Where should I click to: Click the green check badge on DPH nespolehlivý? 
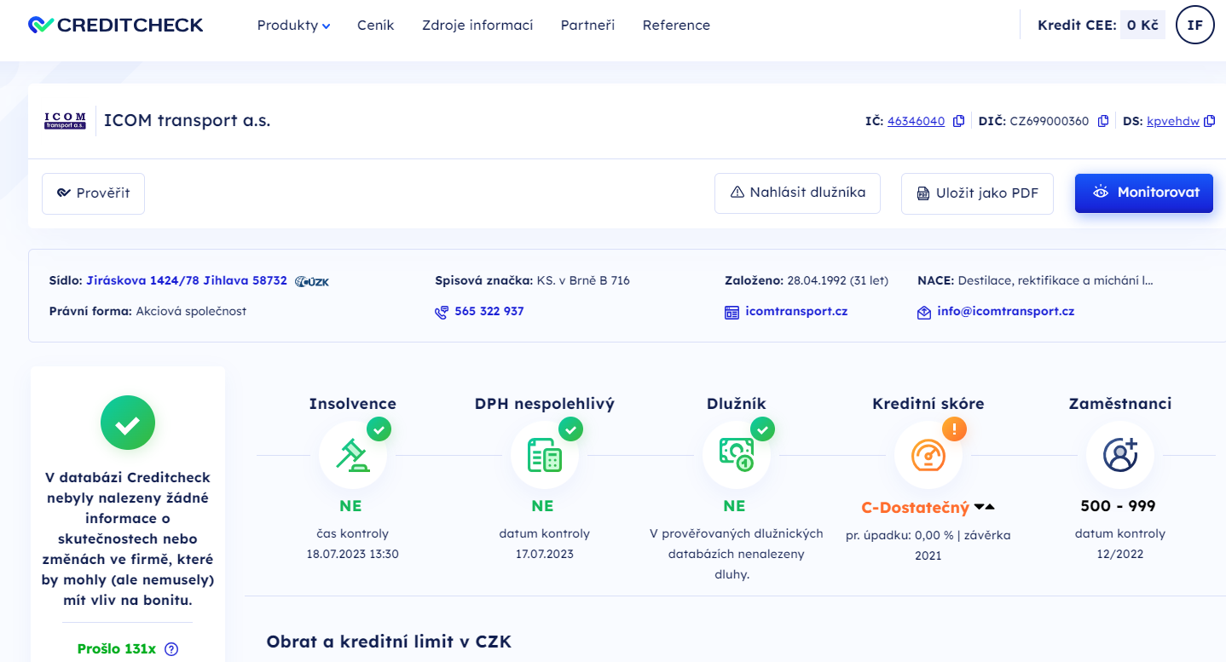pos(571,429)
